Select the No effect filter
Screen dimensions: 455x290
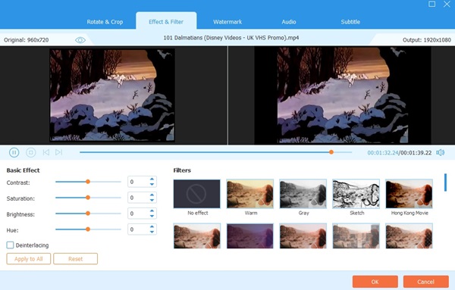pos(196,194)
